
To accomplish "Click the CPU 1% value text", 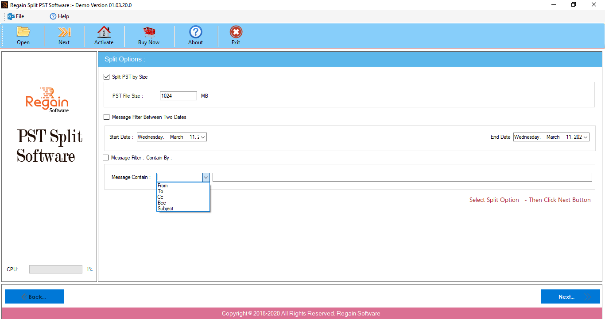I will click(x=89, y=270).
